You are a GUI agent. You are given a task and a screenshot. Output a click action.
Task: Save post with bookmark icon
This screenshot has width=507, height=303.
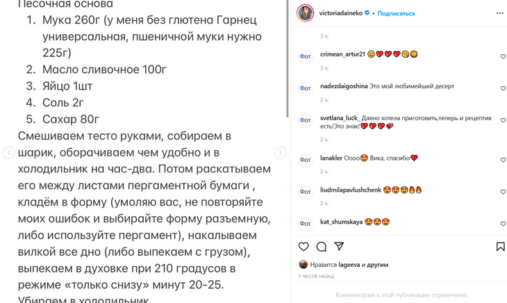[x=500, y=247]
